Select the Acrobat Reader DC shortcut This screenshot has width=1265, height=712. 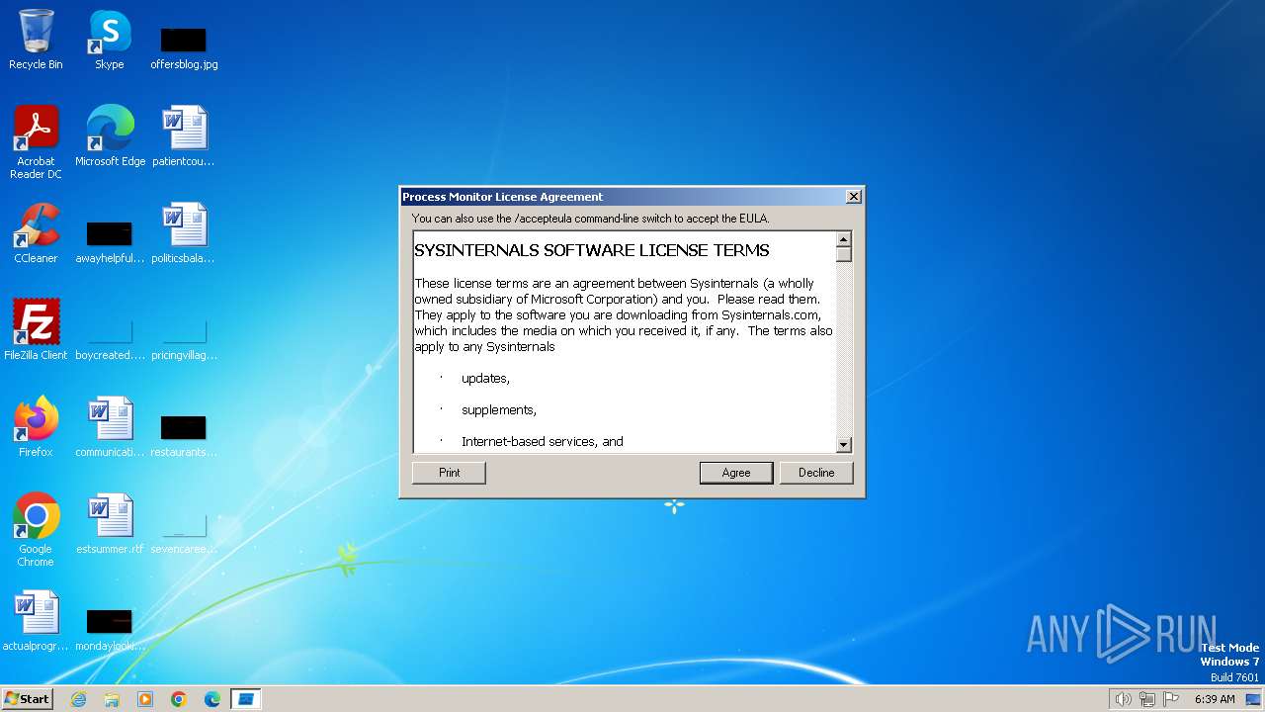coord(36,141)
